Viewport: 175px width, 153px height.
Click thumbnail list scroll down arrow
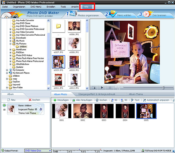[x=87, y=88]
